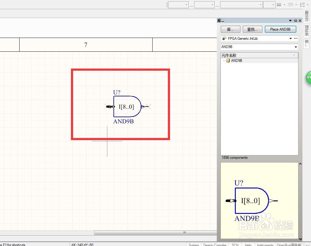Viewport: 311px width, 246px height.
Task: Click the ellipsis after the second combo box
Action: (x=217, y=6)
